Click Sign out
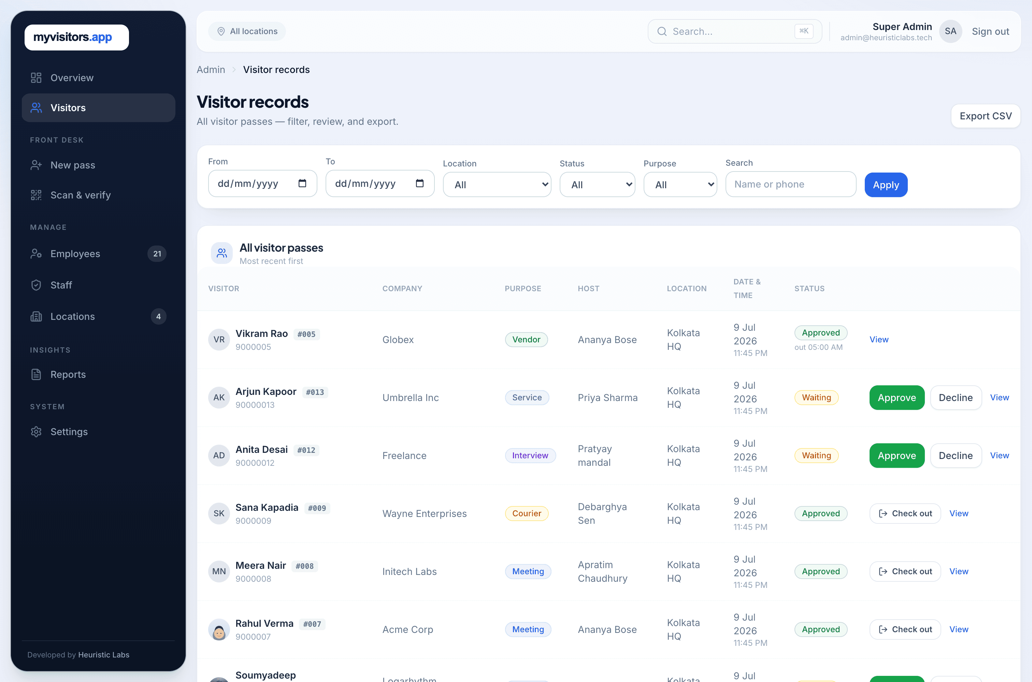 [990, 31]
